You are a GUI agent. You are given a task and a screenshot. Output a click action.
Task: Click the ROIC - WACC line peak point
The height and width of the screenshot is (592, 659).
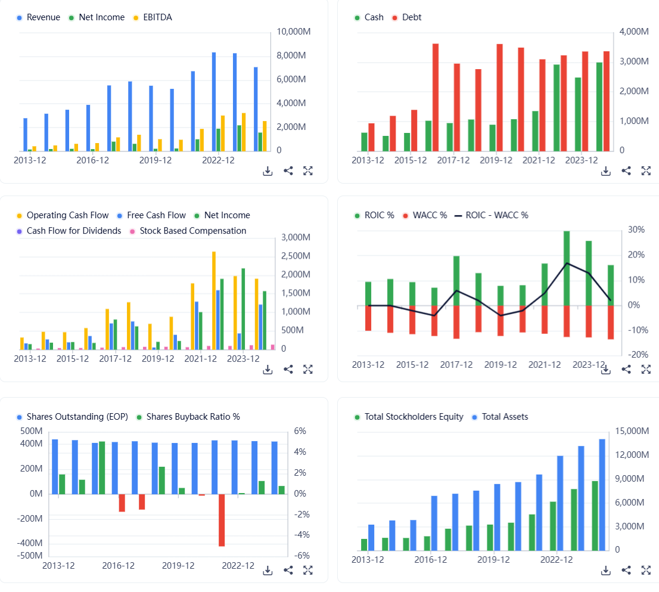(567, 263)
